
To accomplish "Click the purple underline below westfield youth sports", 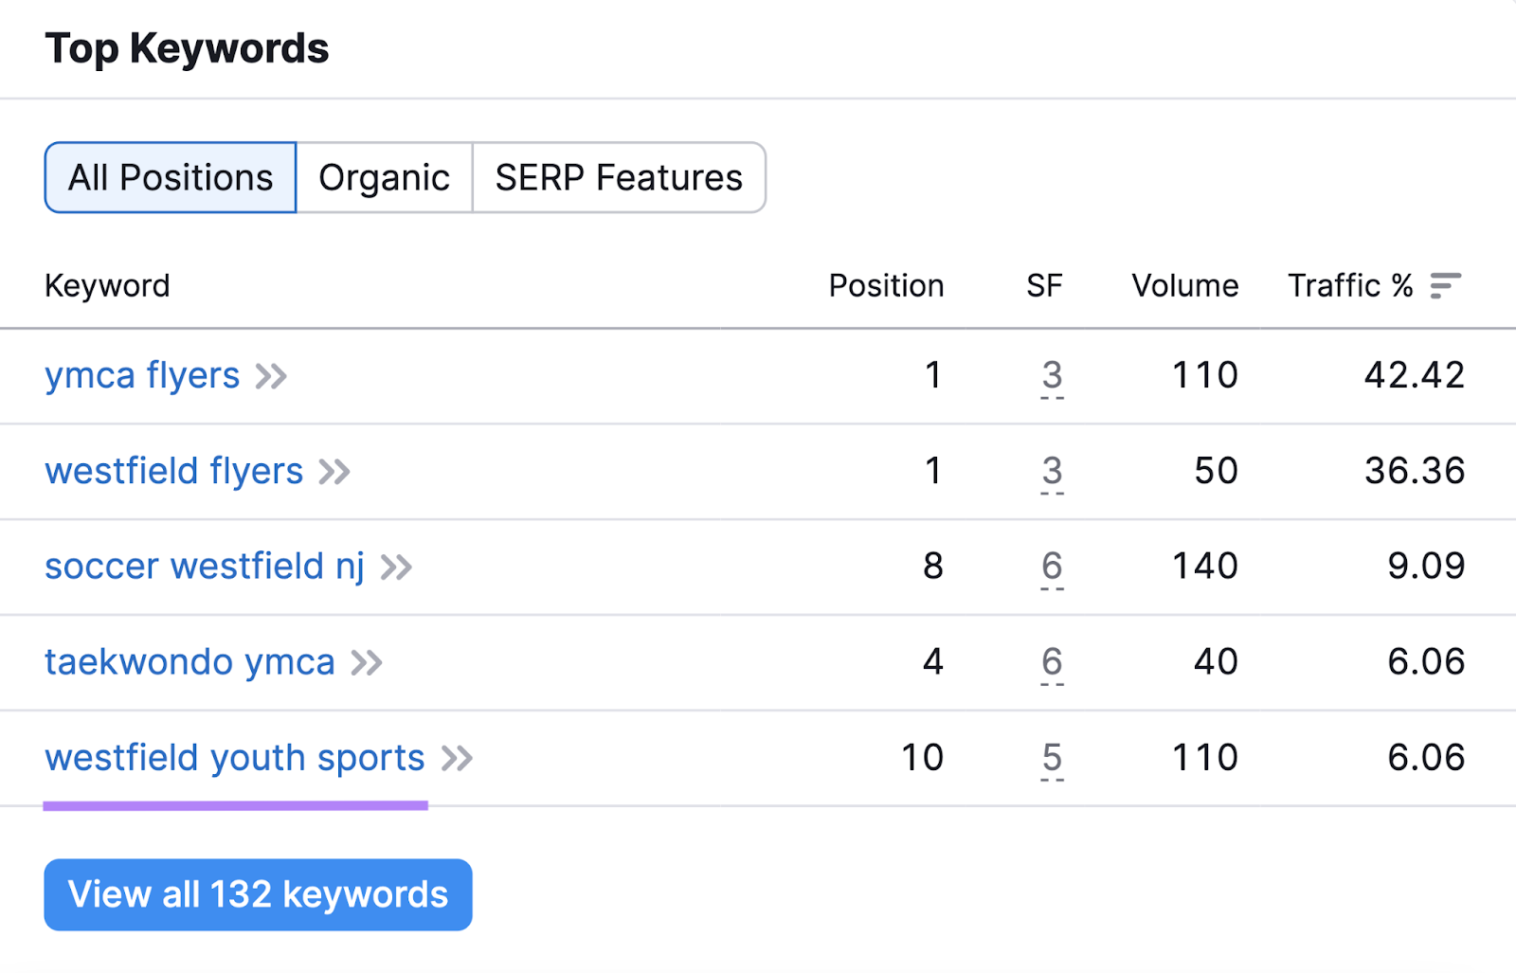I will point(236,806).
